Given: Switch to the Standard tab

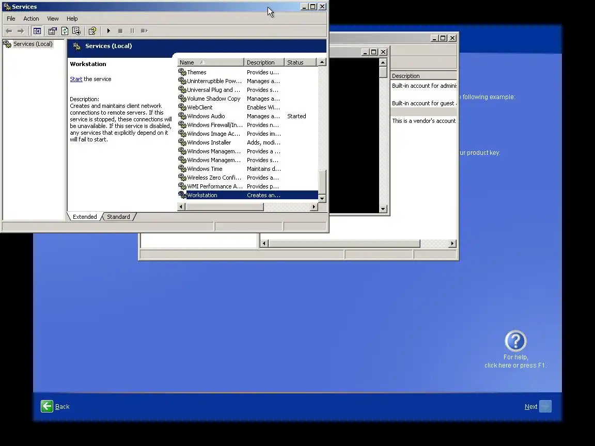Looking at the screenshot, I should point(118,217).
